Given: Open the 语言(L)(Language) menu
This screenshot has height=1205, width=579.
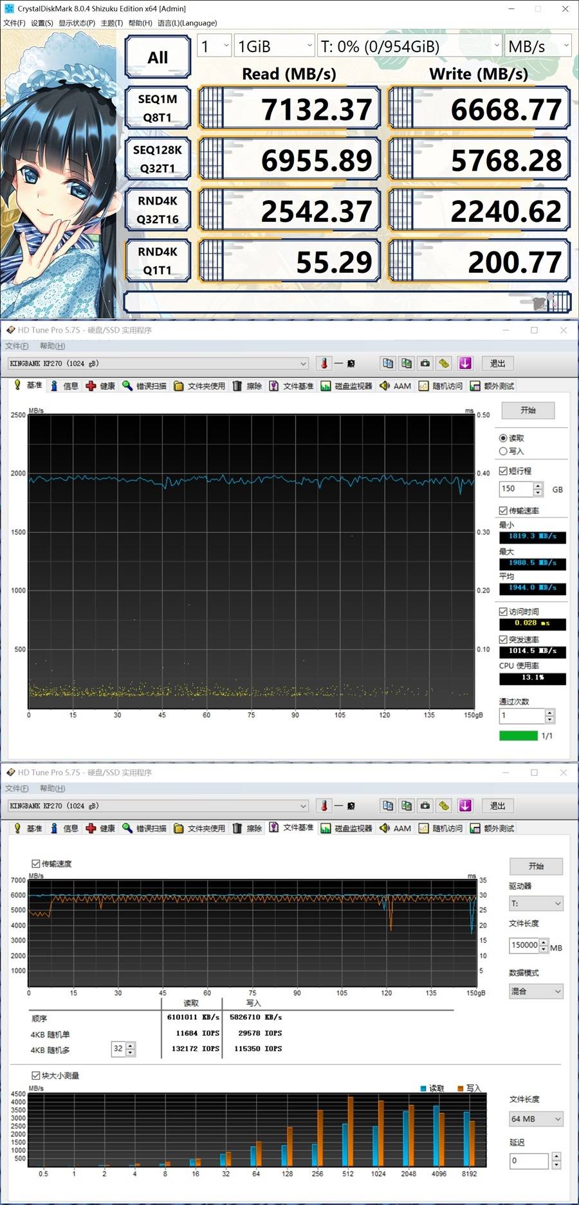Looking at the screenshot, I should click(x=187, y=23).
